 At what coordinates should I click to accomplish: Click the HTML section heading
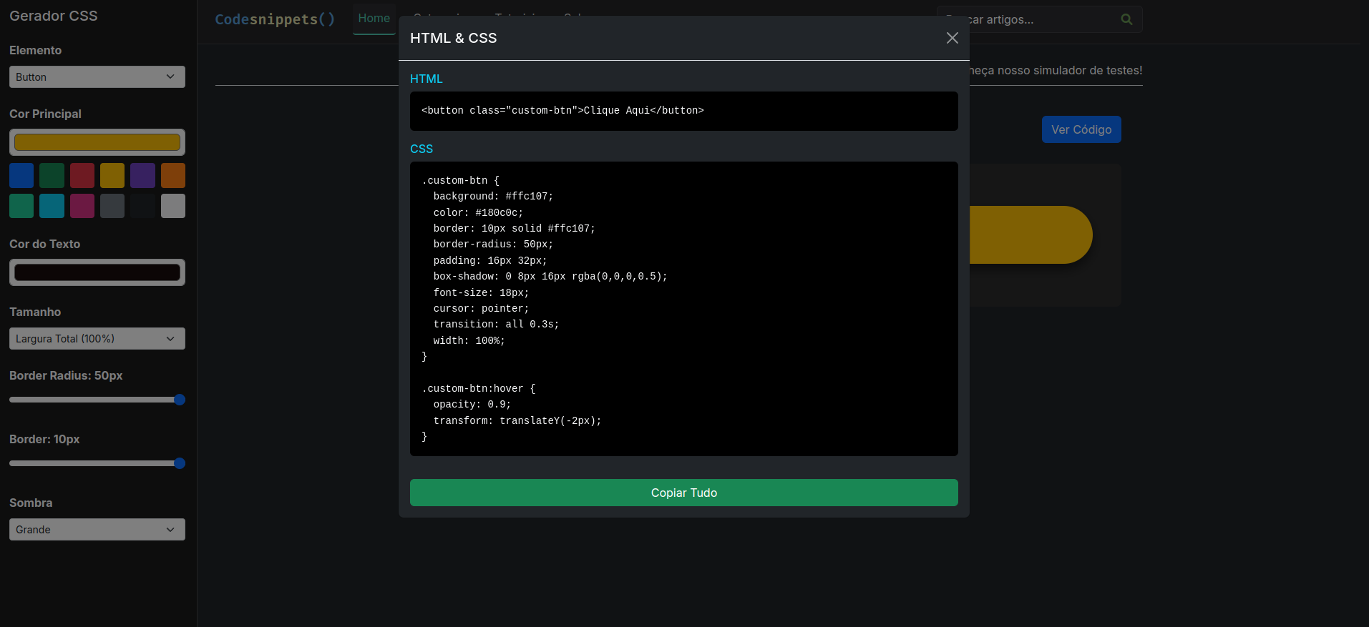point(426,79)
